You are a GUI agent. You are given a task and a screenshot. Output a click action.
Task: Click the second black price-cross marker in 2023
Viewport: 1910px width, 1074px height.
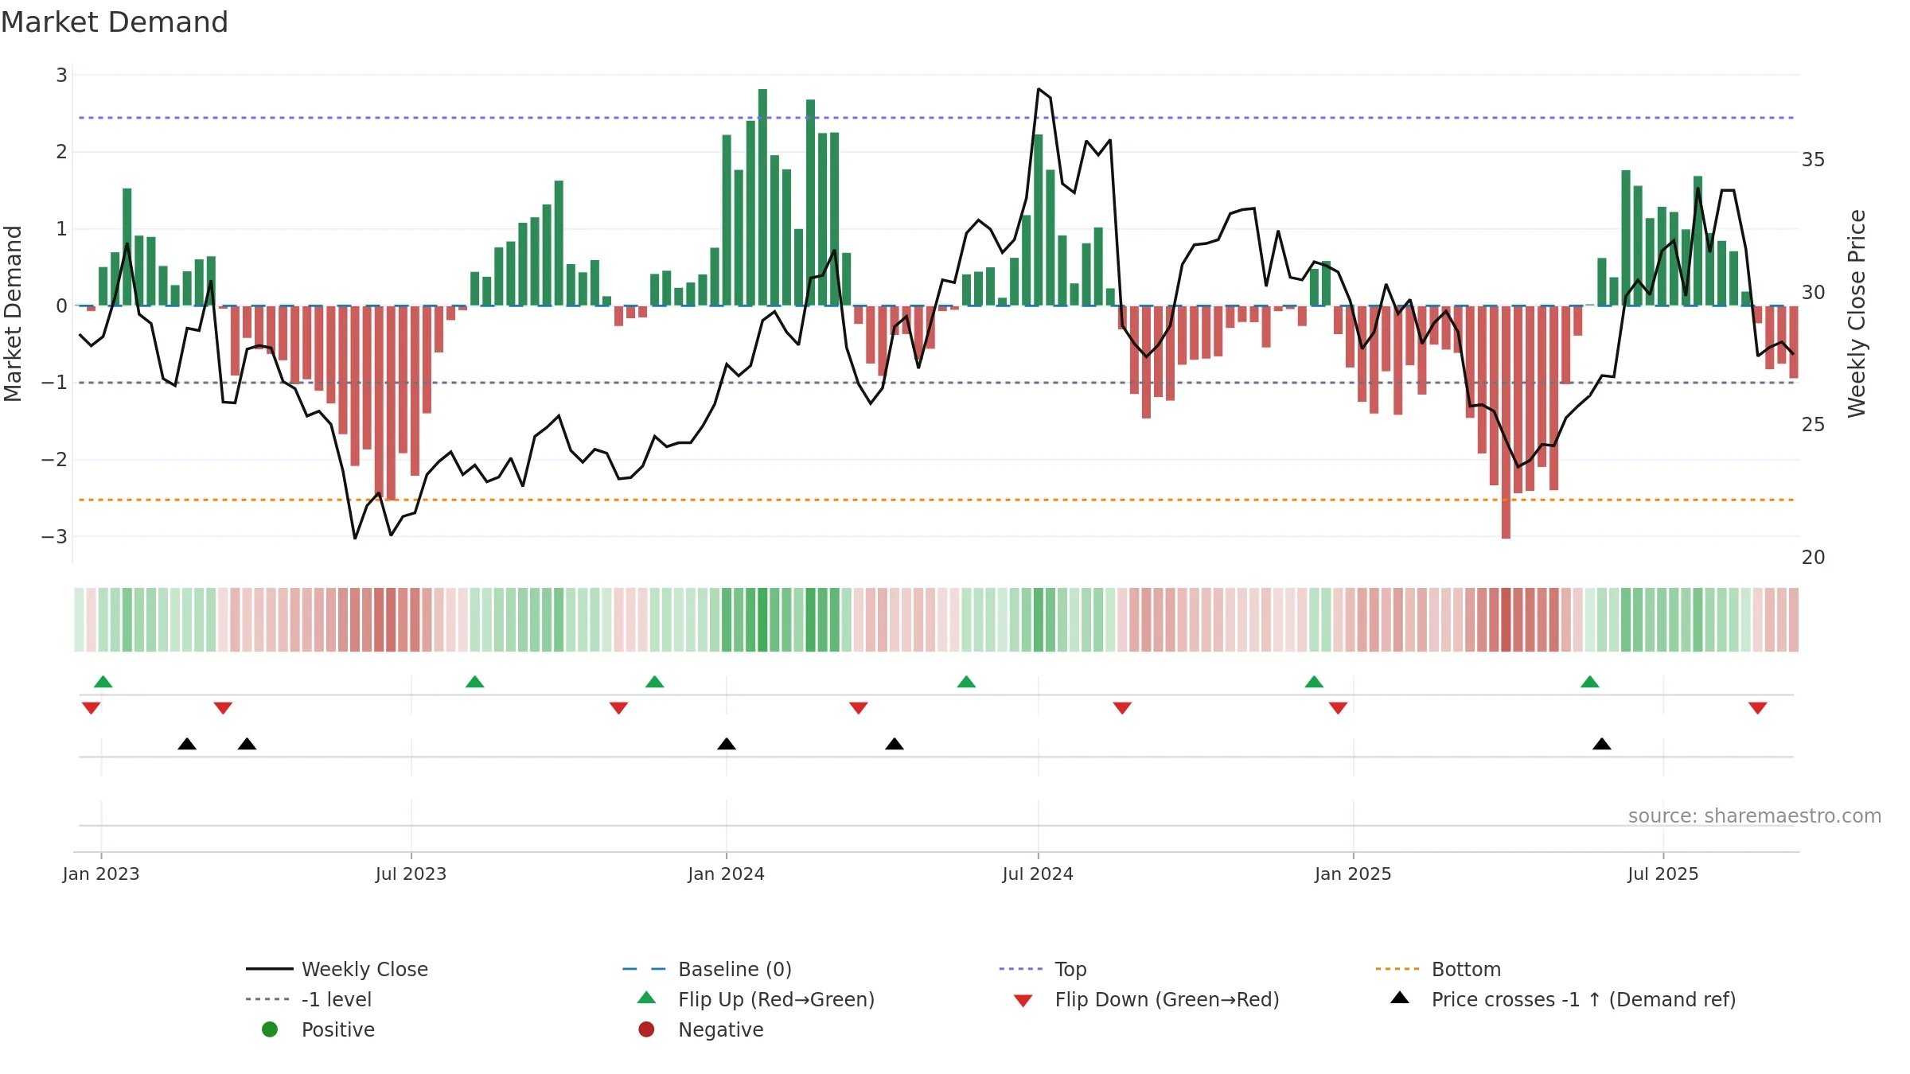(x=248, y=744)
